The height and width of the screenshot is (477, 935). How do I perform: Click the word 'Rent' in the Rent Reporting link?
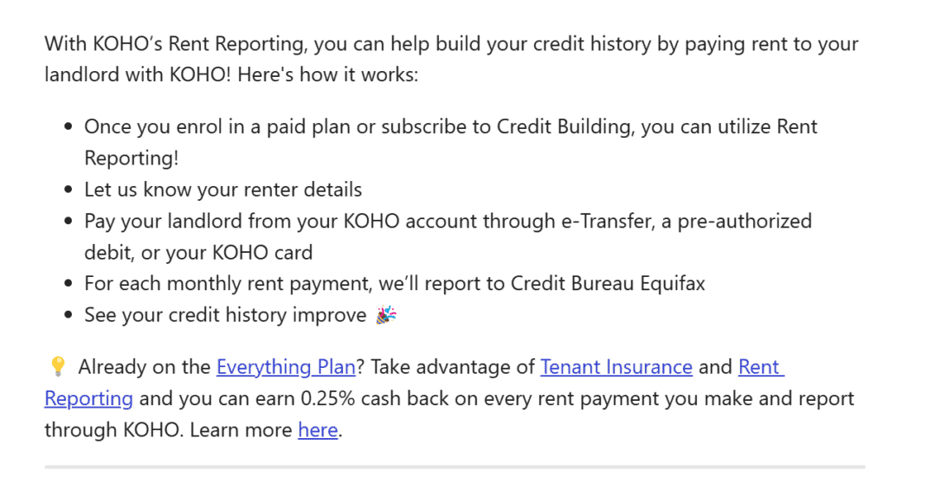pos(760,367)
